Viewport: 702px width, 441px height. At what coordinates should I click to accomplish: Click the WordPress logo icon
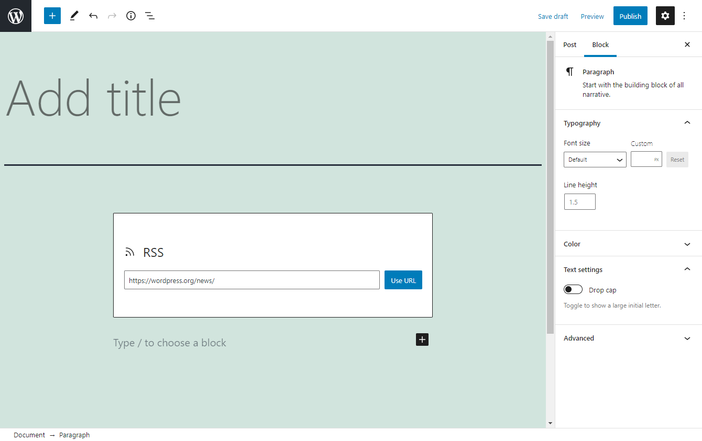click(x=15, y=16)
